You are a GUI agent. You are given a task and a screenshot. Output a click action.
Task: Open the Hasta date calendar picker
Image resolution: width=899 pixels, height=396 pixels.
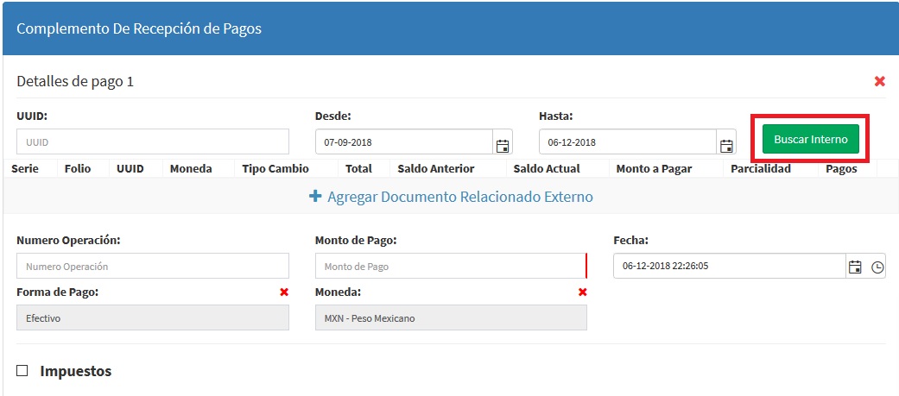click(726, 143)
